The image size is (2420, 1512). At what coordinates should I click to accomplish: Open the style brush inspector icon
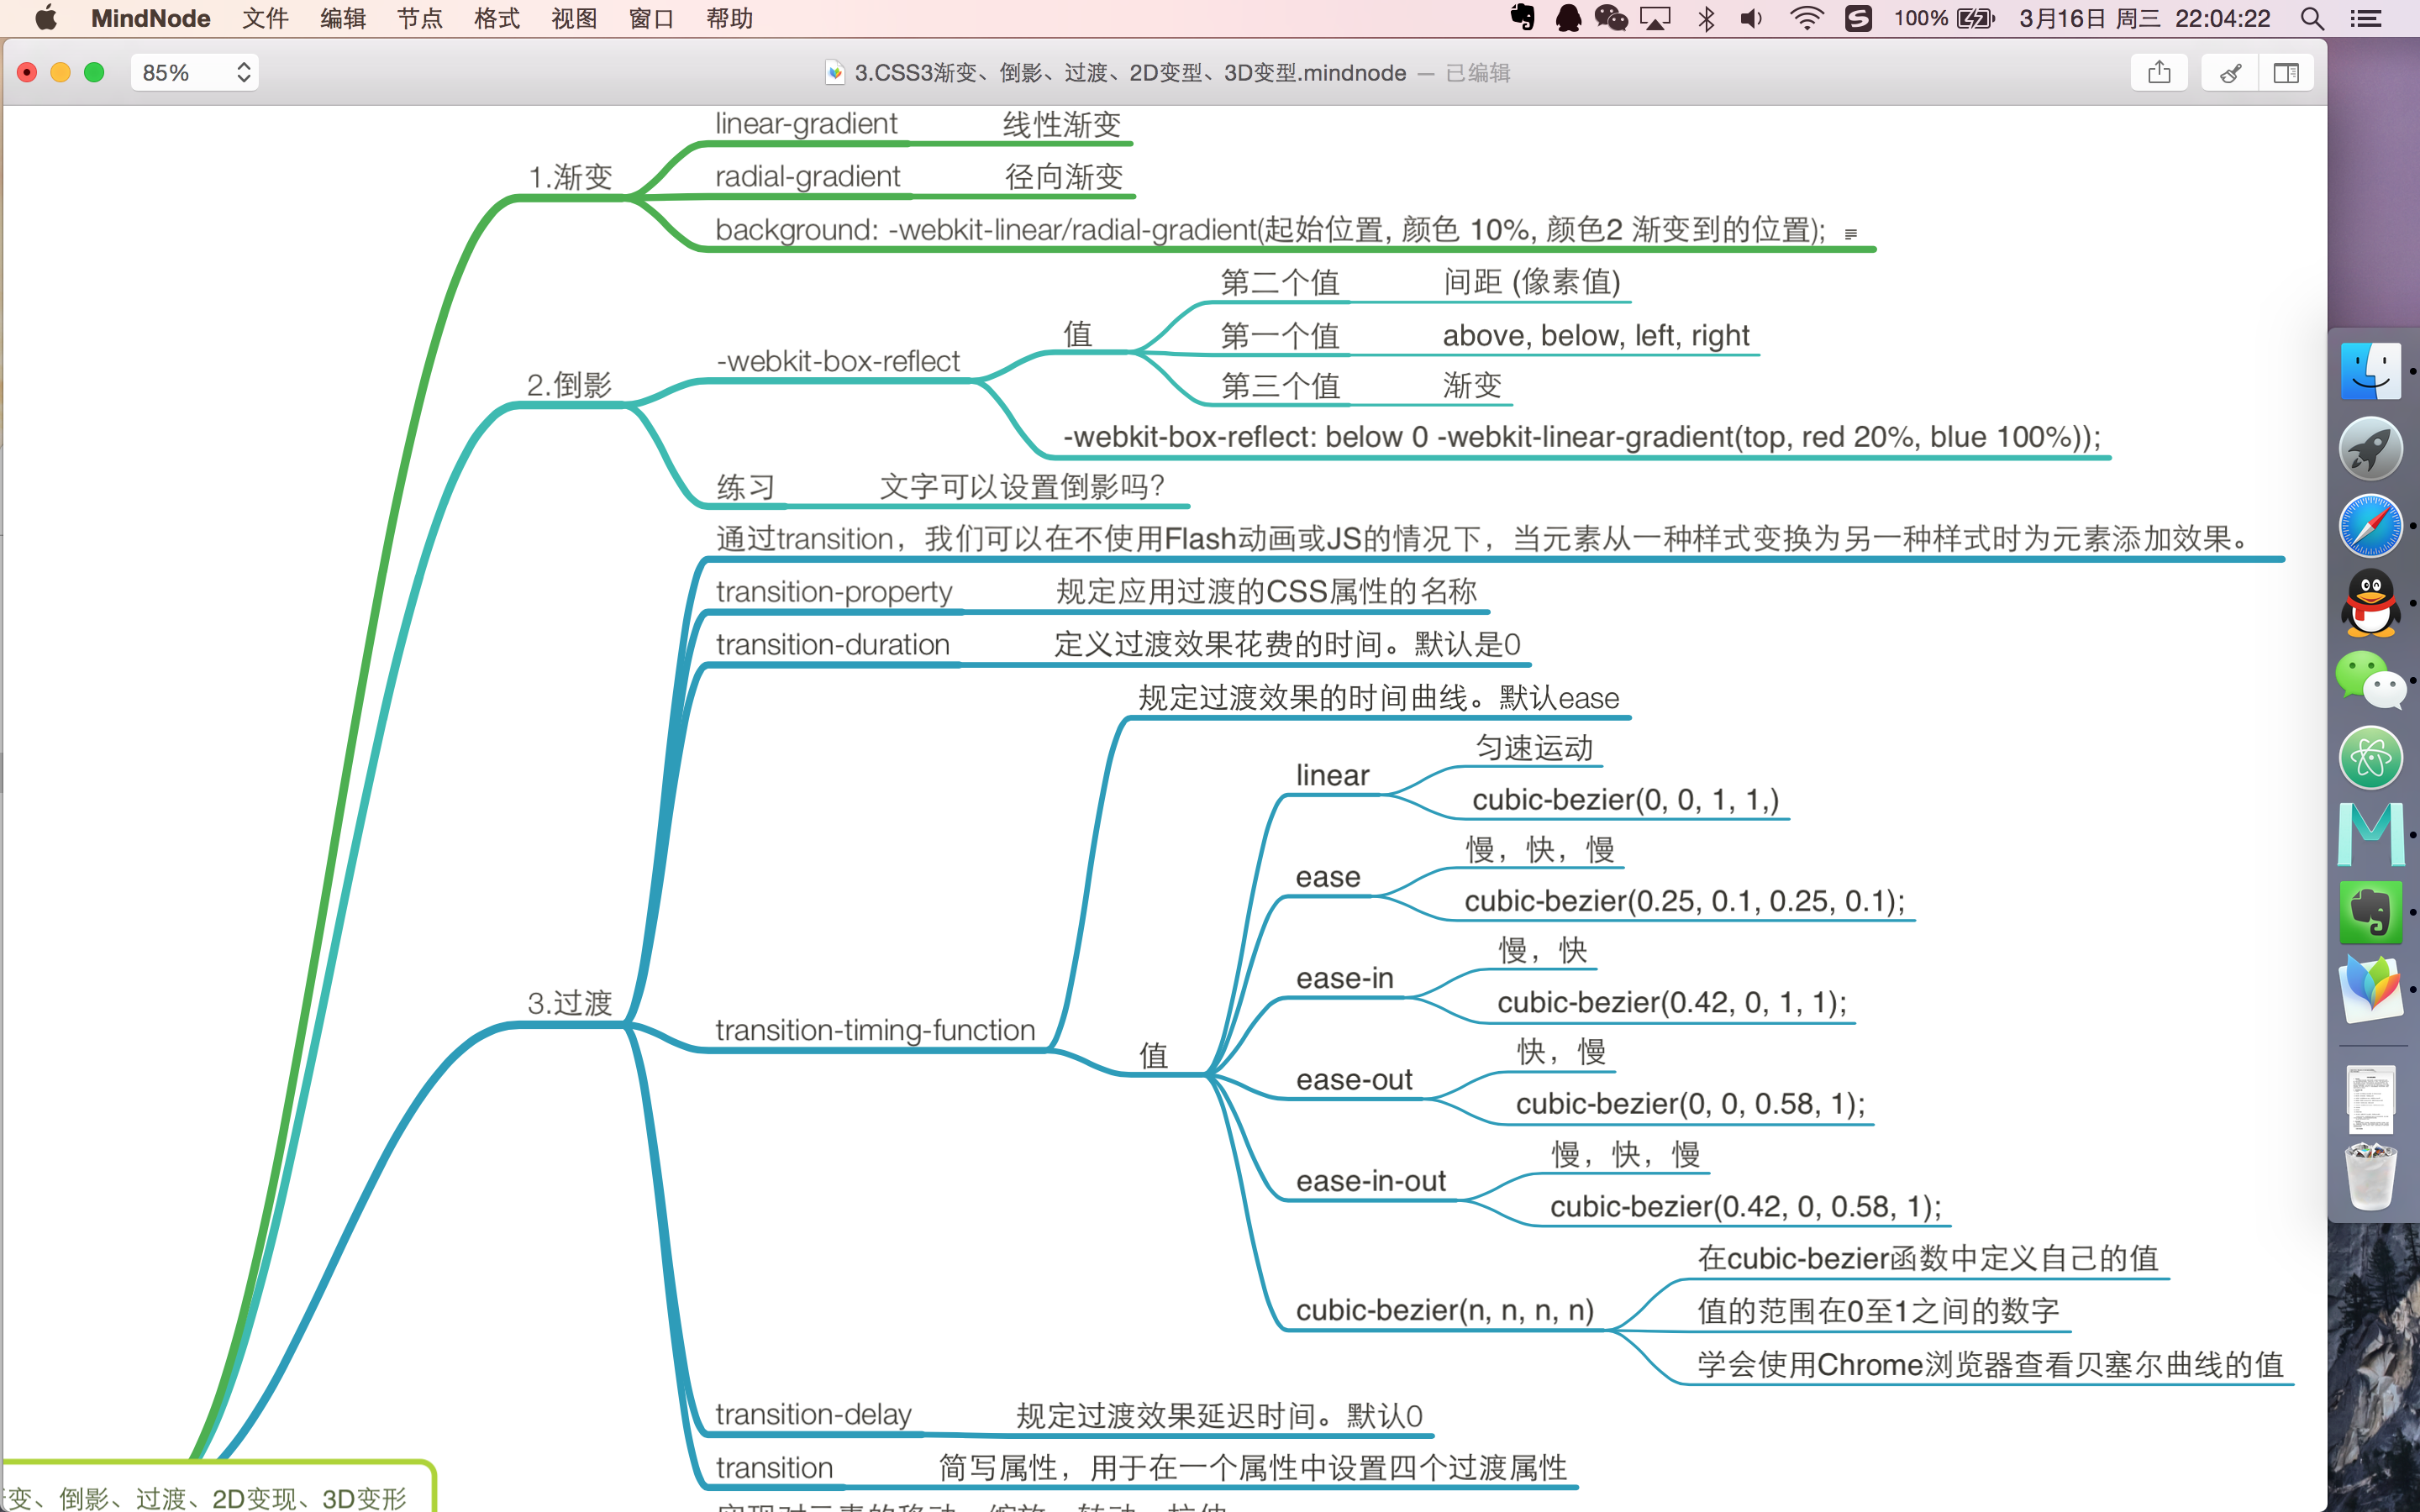[x=2230, y=72]
